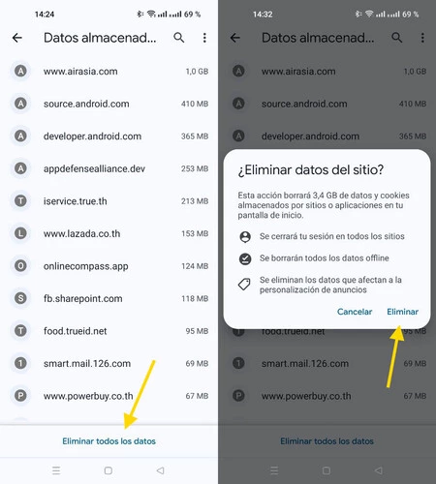Screen dimensions: 436x484
Task: Tap the onlinecompass.app site icon
Action: 20,266
